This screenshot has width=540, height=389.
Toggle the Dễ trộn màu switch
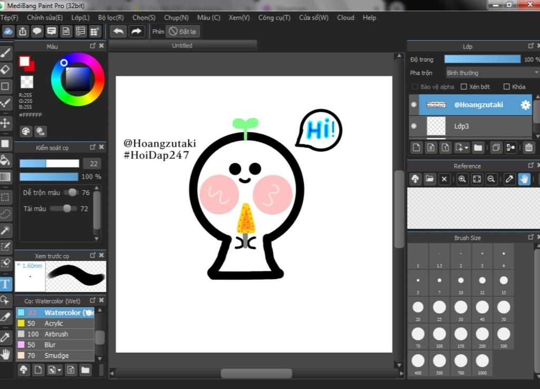[70, 192]
